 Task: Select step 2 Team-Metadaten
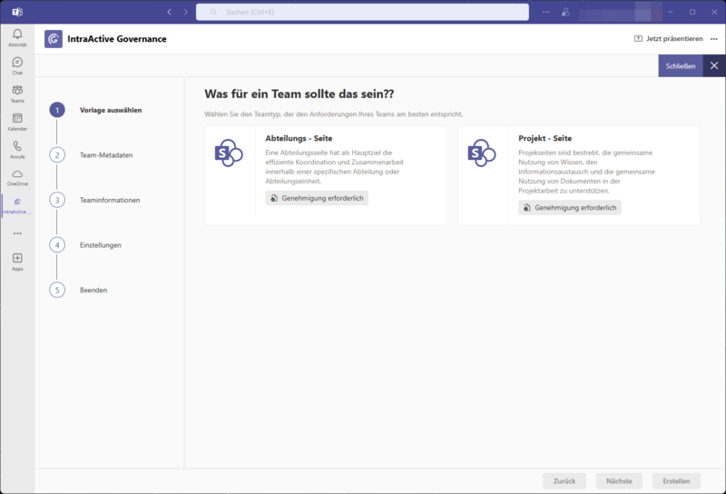(x=57, y=155)
